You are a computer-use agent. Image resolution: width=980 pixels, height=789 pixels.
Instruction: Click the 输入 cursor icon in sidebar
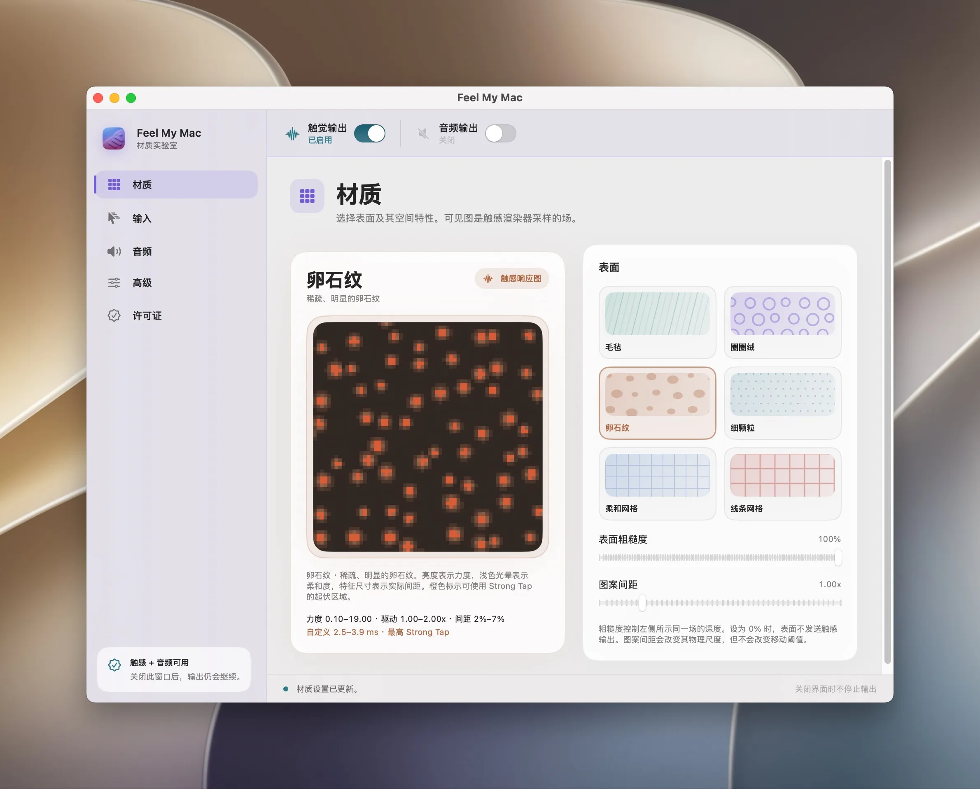(x=114, y=218)
